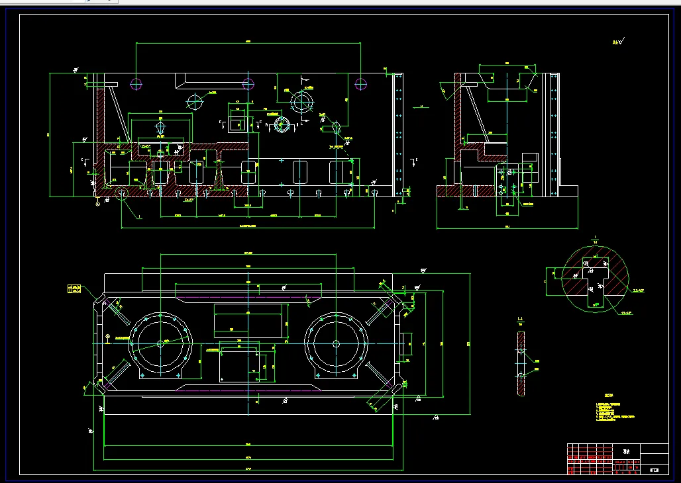Select the yellow geometric tolerance frame
The width and height of the screenshot is (681, 483).
point(74,288)
